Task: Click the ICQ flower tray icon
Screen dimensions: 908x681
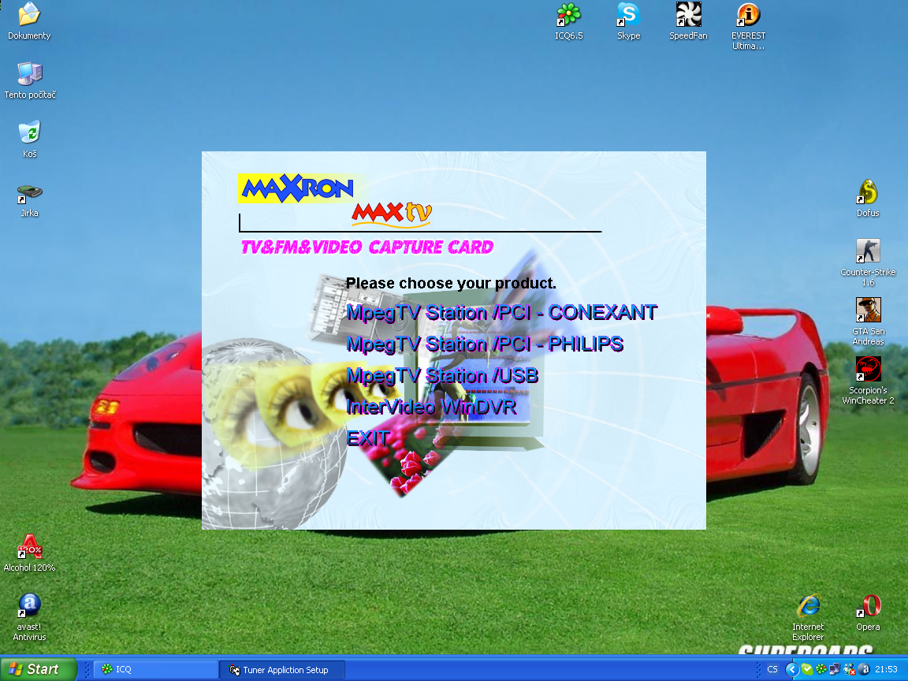Action: (821, 669)
